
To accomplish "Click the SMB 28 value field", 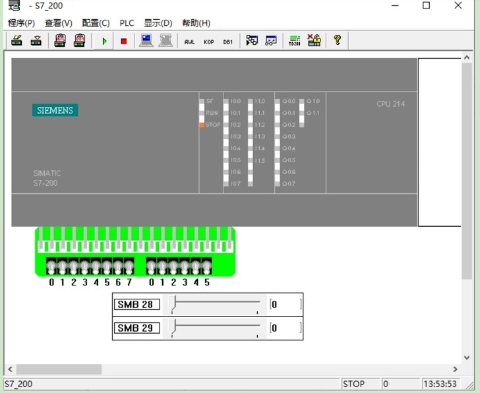I will 285,304.
